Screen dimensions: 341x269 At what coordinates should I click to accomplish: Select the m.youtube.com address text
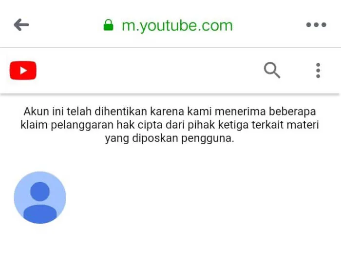(177, 26)
